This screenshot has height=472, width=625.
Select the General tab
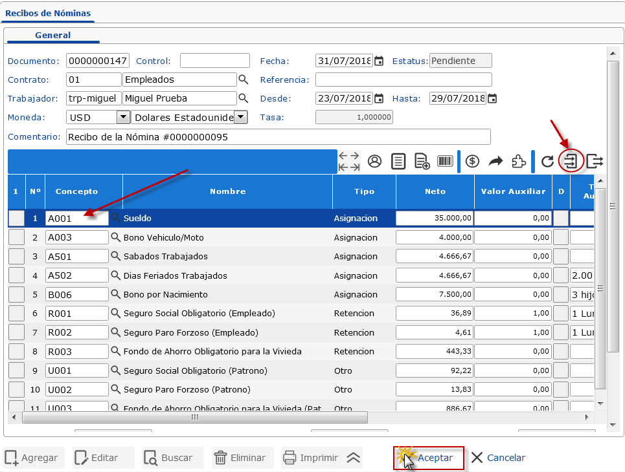[x=53, y=36]
